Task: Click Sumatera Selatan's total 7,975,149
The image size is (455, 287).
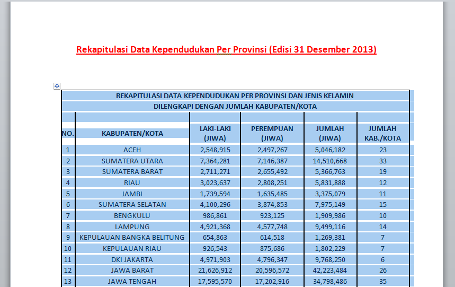Action: [x=330, y=204]
